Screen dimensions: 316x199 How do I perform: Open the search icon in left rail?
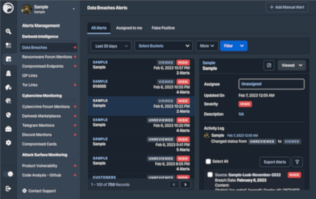pyautogui.click(x=8, y=31)
